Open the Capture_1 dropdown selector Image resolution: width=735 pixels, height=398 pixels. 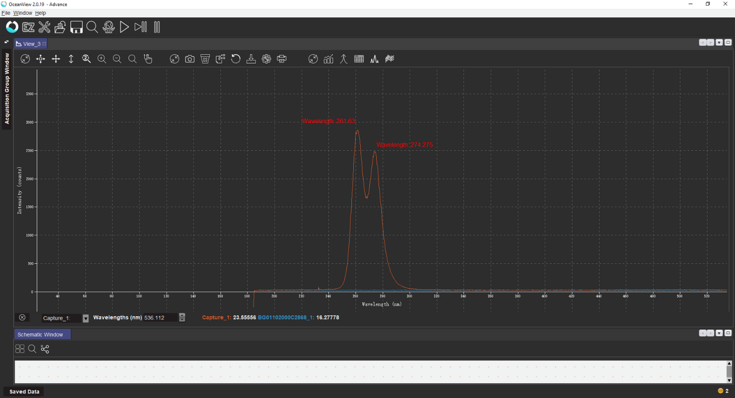85,318
